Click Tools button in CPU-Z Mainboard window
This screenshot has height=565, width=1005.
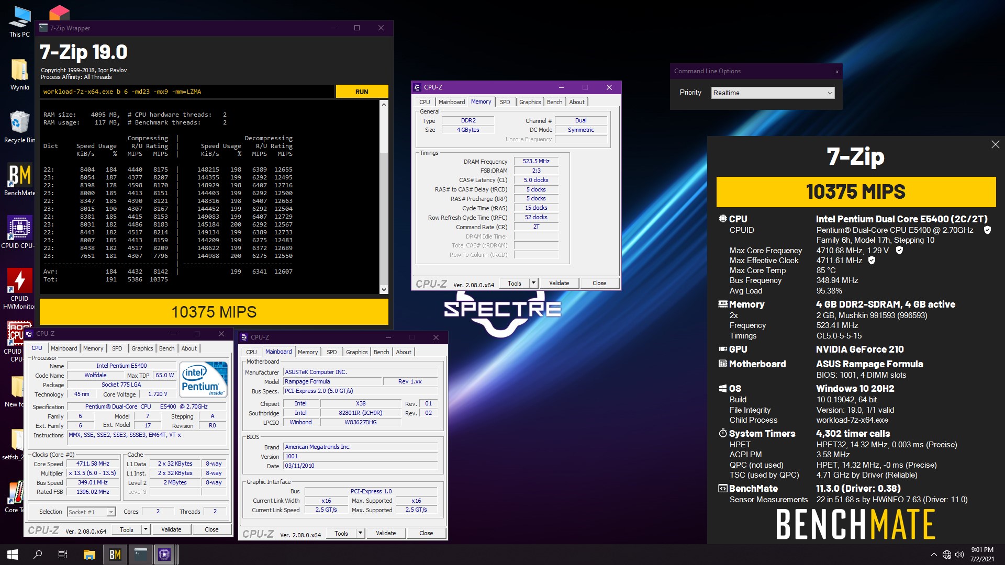point(341,533)
